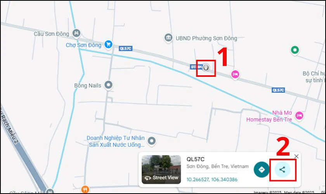Open the Bông Nails place marker
The height and width of the screenshot is (194, 326).
(x=108, y=85)
